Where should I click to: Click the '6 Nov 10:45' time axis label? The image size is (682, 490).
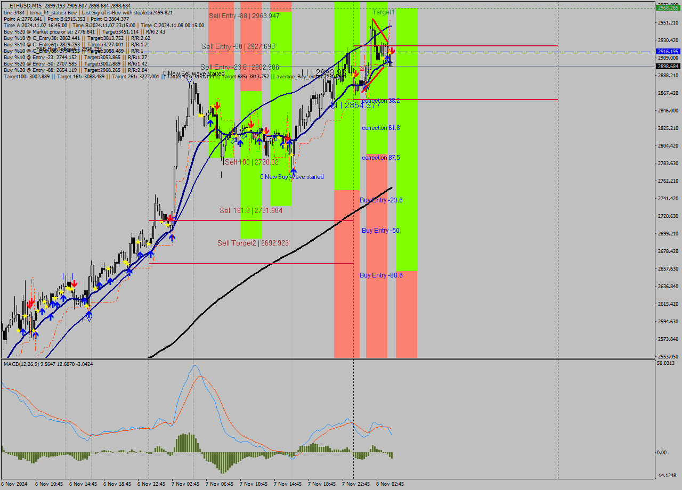pyautogui.click(x=49, y=484)
